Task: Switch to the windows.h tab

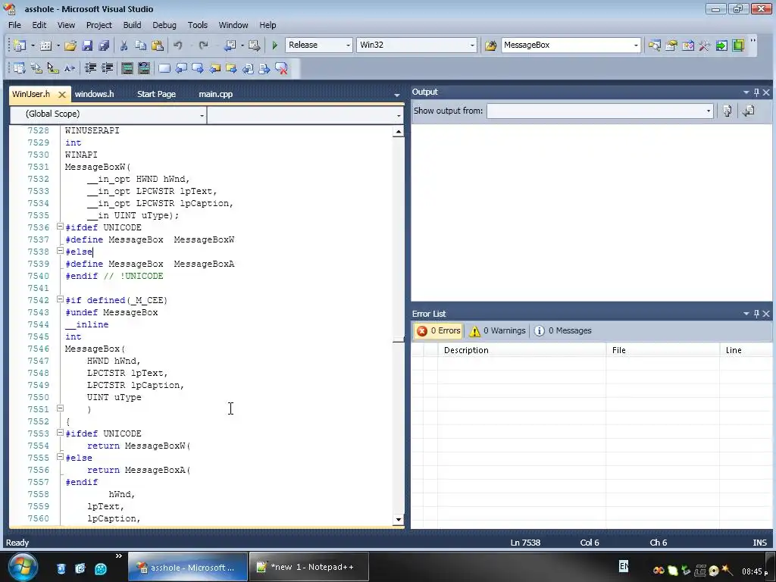Action: click(94, 94)
